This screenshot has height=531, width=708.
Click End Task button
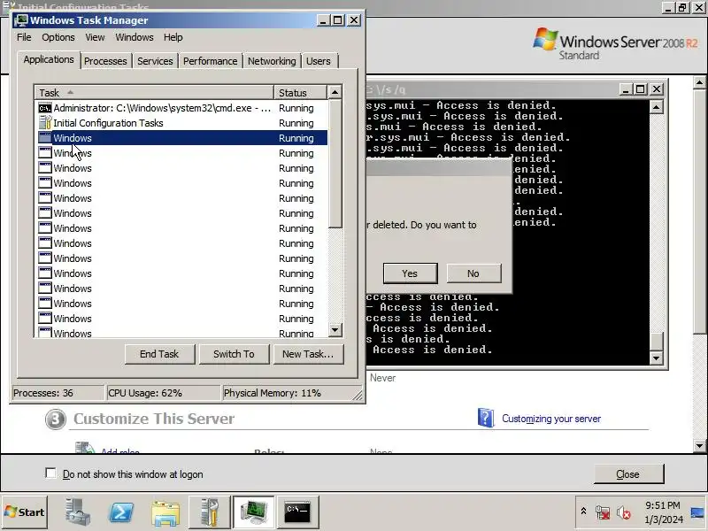pos(160,354)
